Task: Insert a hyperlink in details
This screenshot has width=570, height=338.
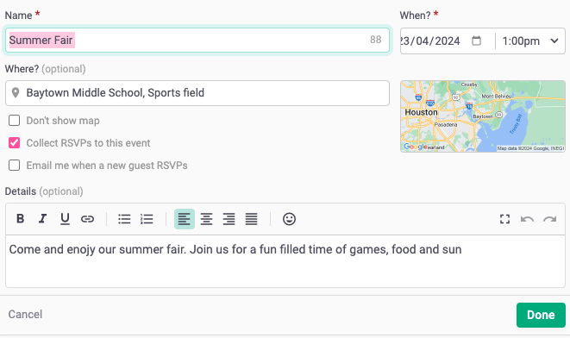Action: coord(87,219)
